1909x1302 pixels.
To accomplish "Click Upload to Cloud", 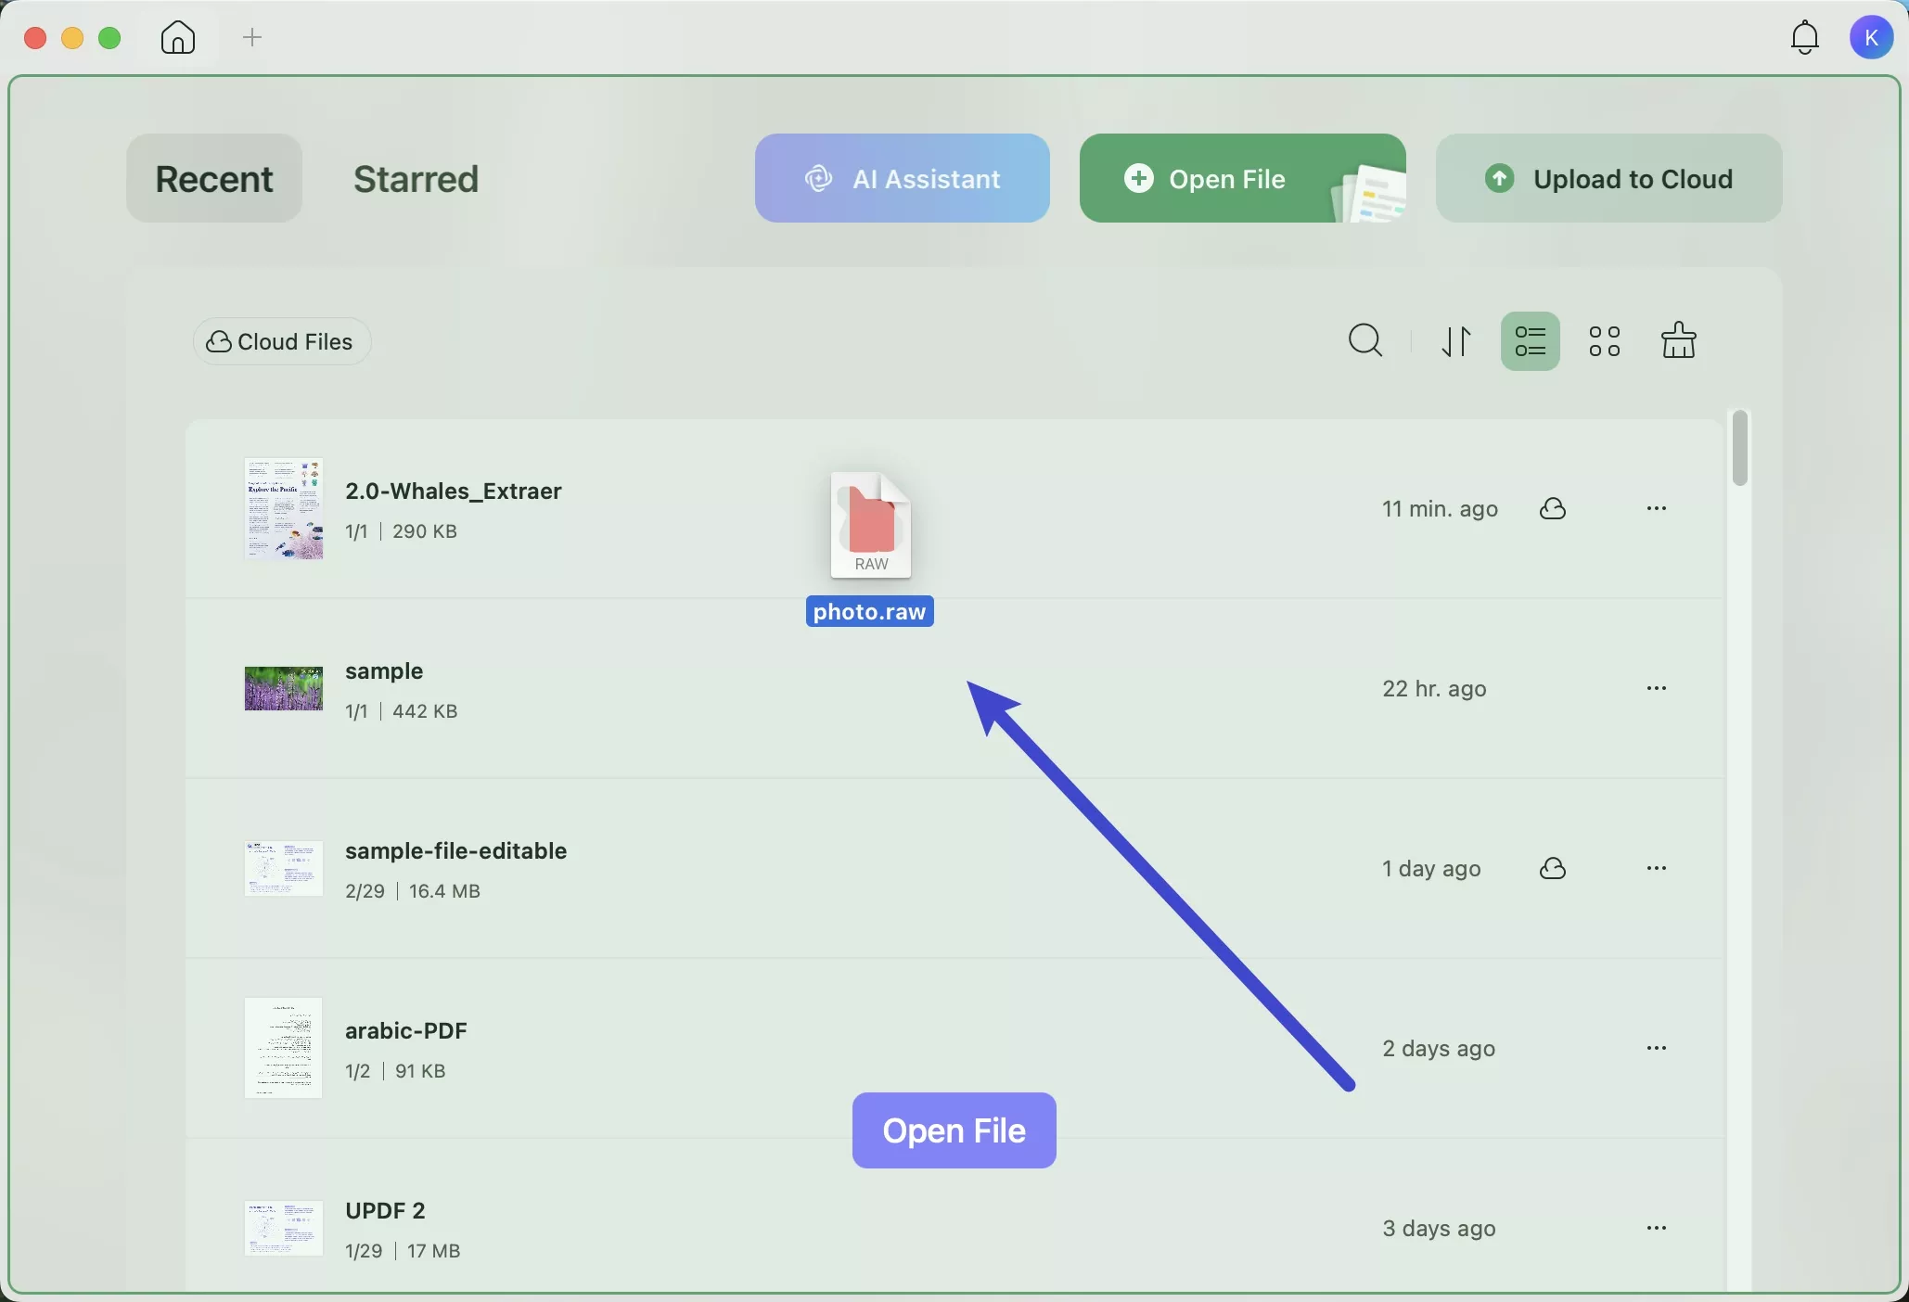I will pyautogui.click(x=1608, y=178).
